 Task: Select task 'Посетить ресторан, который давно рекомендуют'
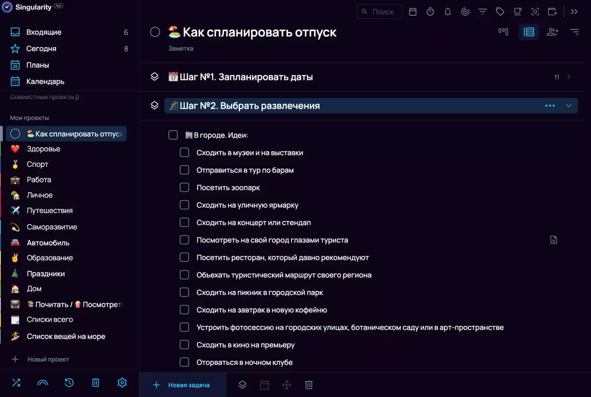283,257
